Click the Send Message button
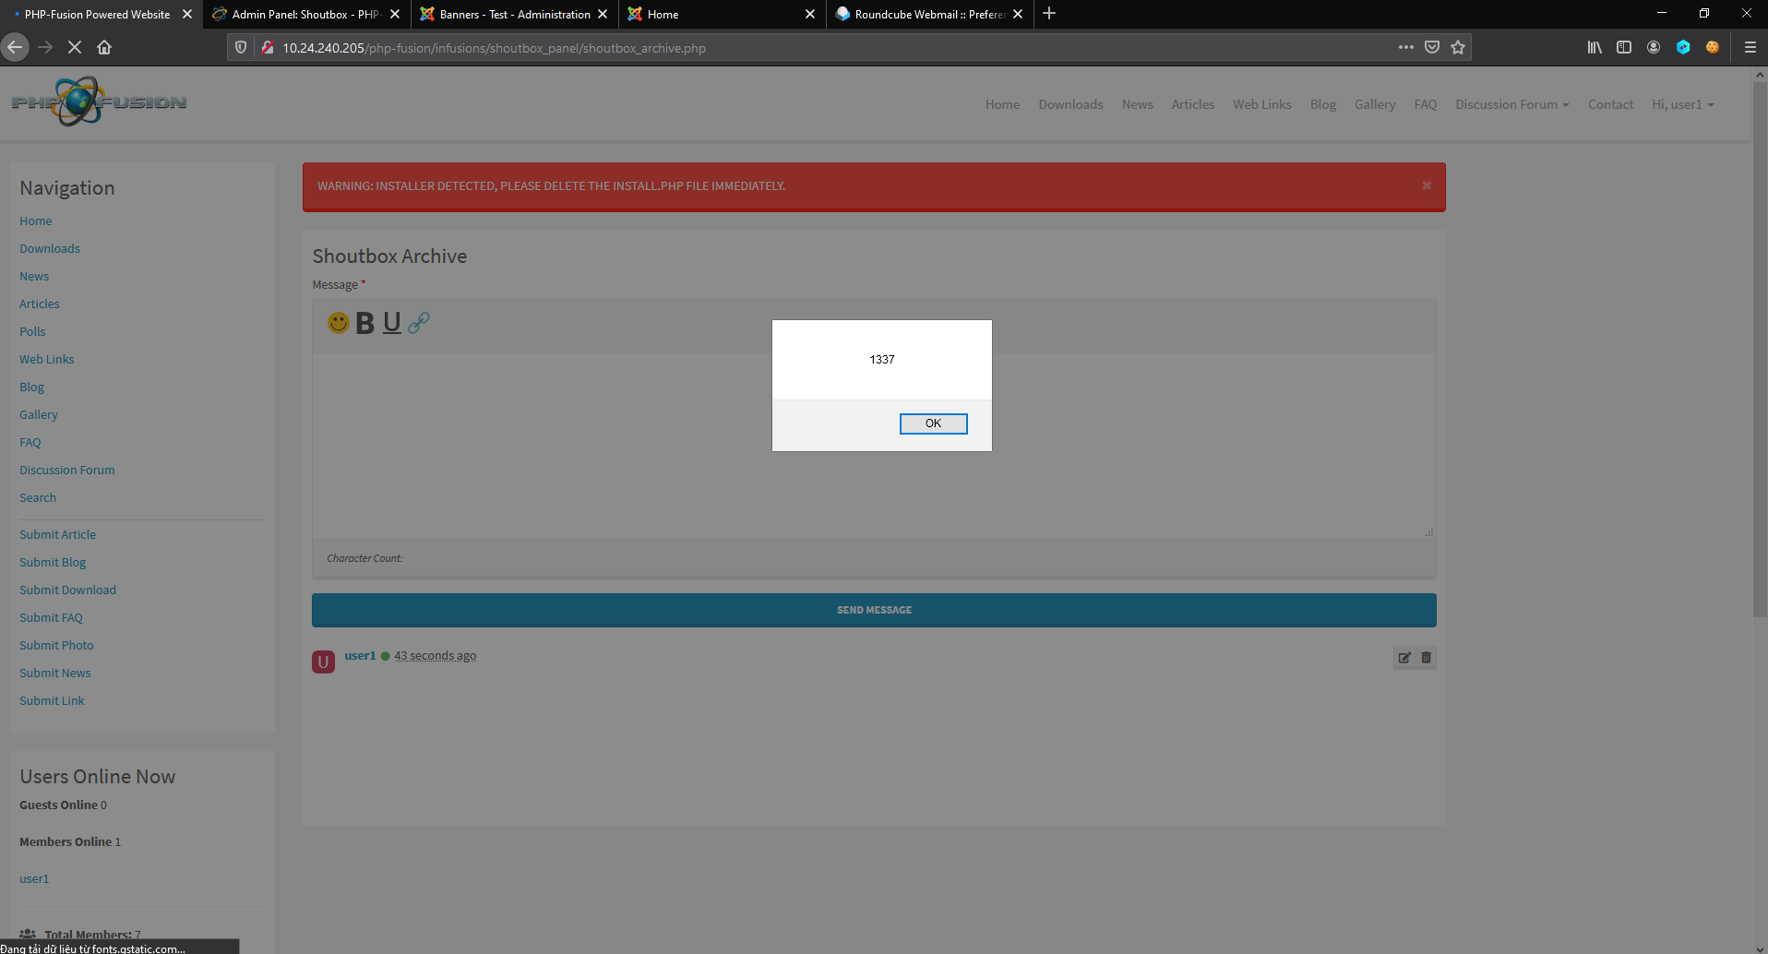The image size is (1768, 954). coord(874,610)
